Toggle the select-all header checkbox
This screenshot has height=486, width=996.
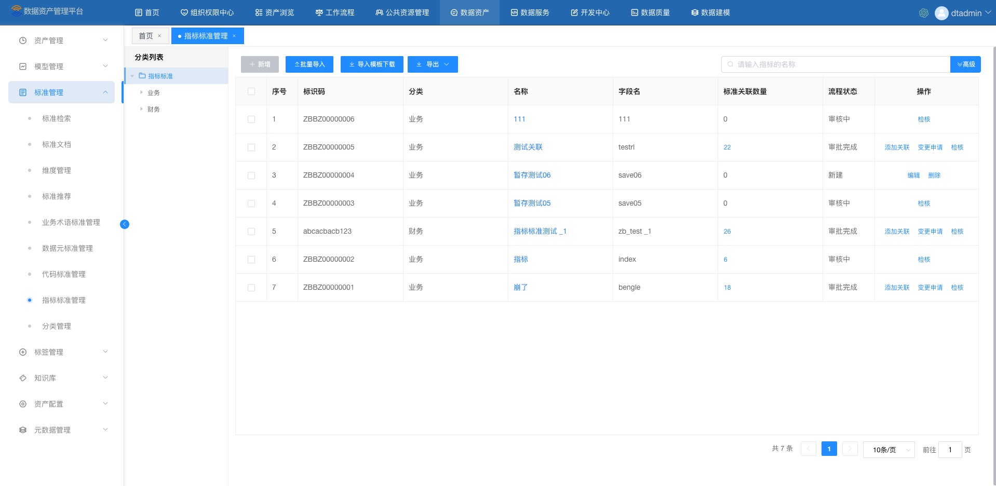point(251,91)
